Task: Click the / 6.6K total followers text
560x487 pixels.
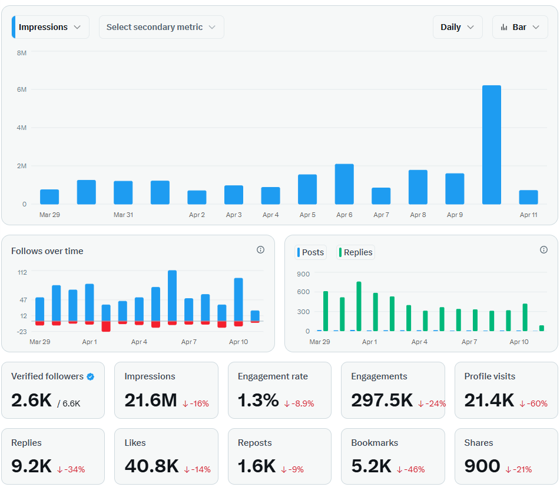Action: (x=68, y=403)
